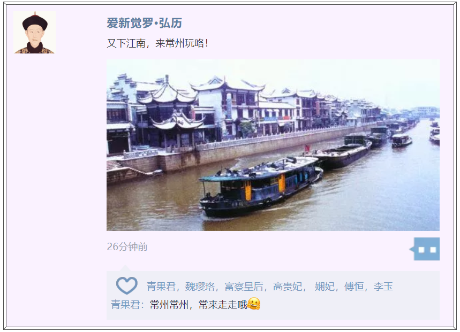Click commenter name 青果君 before the colon

[x=125, y=305]
